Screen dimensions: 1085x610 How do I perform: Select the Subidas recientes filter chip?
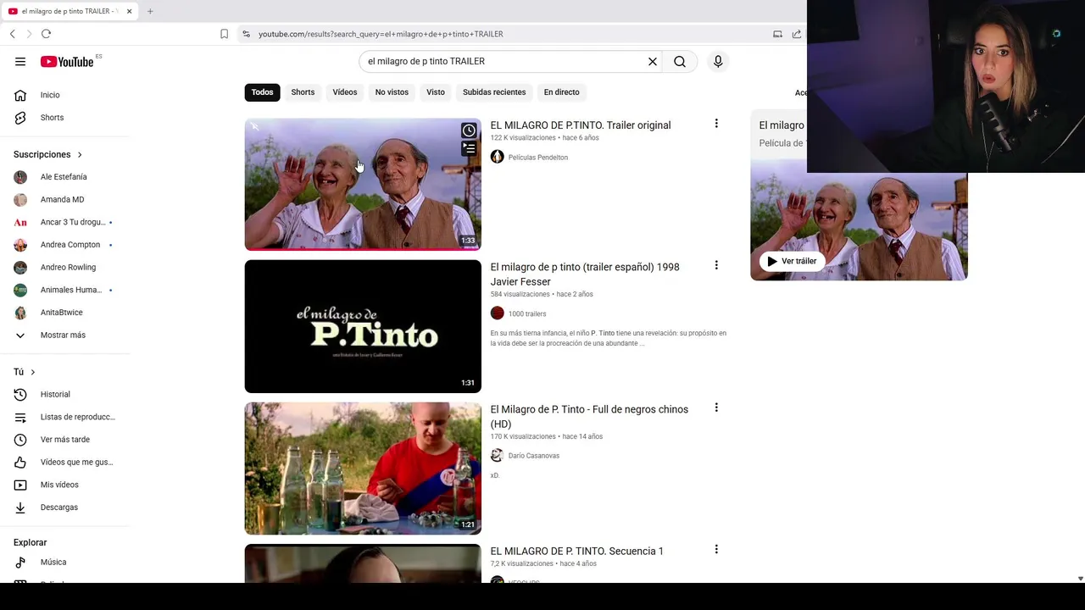pyautogui.click(x=494, y=92)
